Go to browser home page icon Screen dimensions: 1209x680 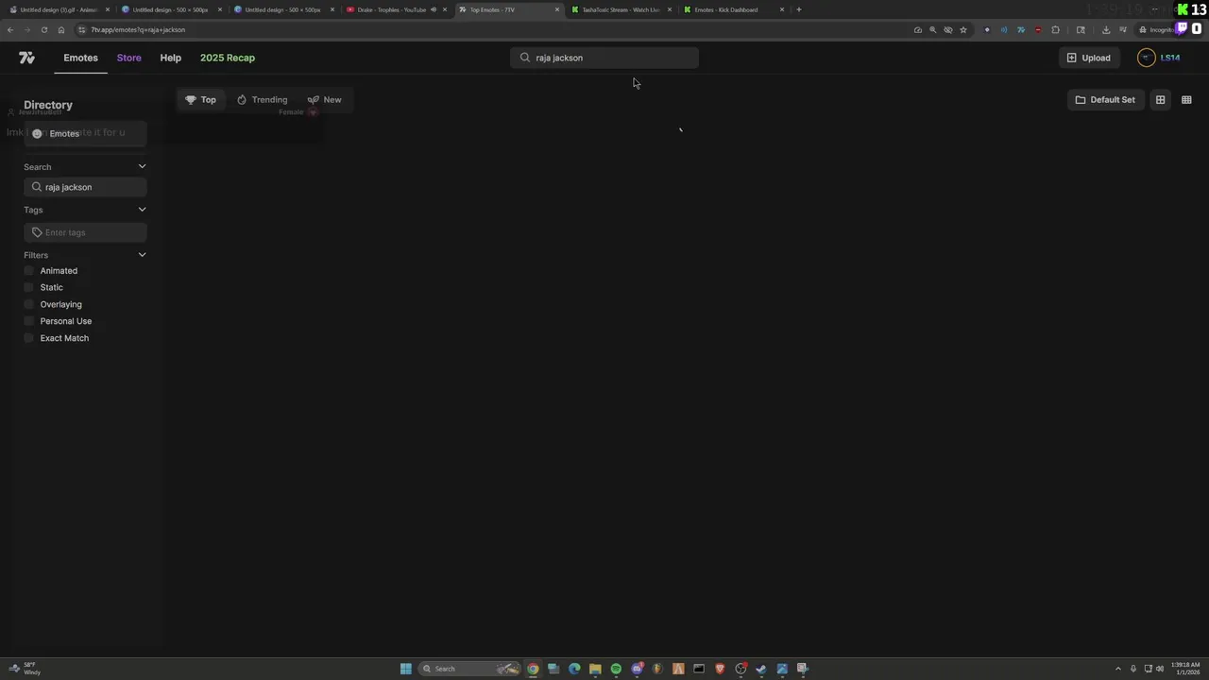point(61,29)
